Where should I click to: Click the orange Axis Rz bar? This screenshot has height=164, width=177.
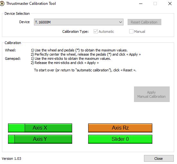[120, 128]
